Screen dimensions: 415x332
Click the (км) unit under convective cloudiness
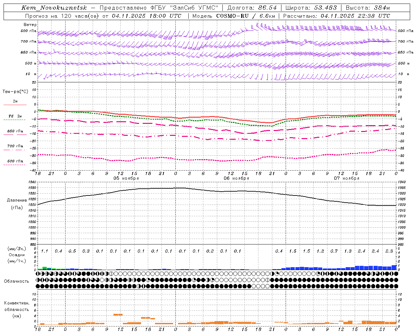(x=17, y=316)
